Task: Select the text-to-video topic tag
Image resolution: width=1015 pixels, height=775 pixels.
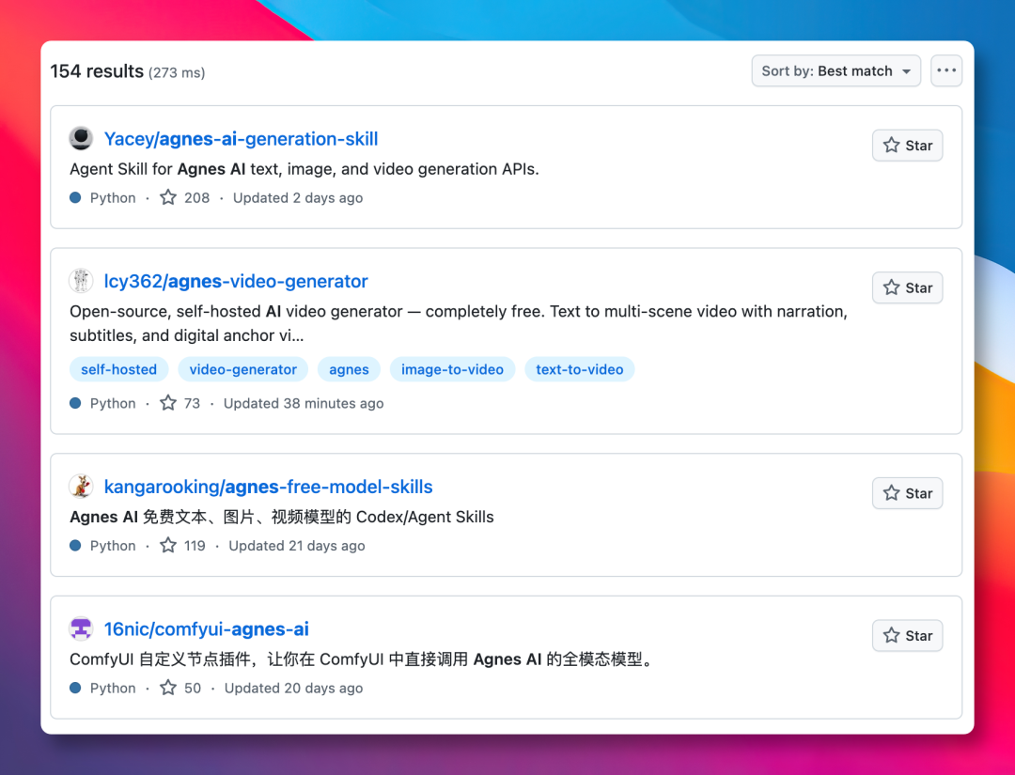Action: (x=579, y=369)
